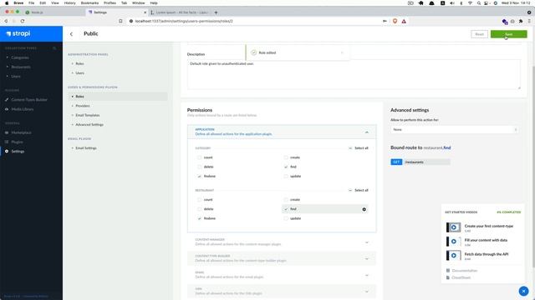535x300 pixels.
Task: Toggle category create checkbox
Action: pyautogui.click(x=286, y=157)
